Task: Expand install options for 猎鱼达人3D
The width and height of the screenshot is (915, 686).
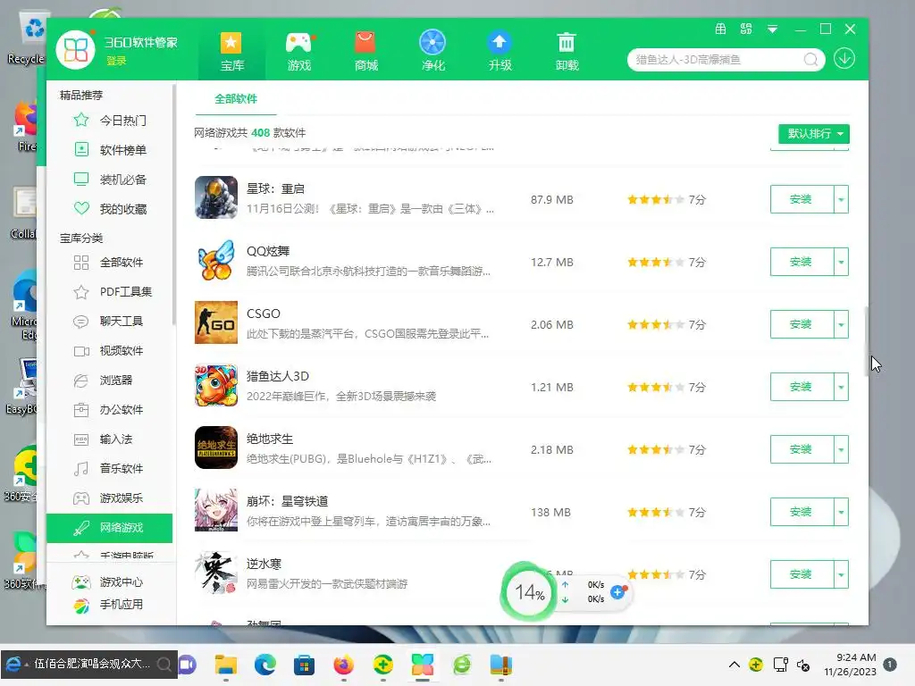Action: [x=841, y=387]
